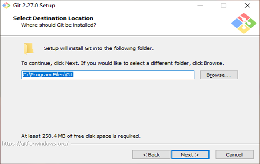Close the Git 2.27.0 Setup window

click(x=247, y=6)
